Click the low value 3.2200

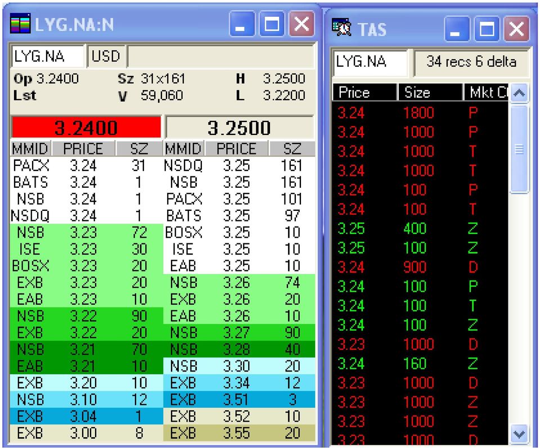click(x=284, y=96)
